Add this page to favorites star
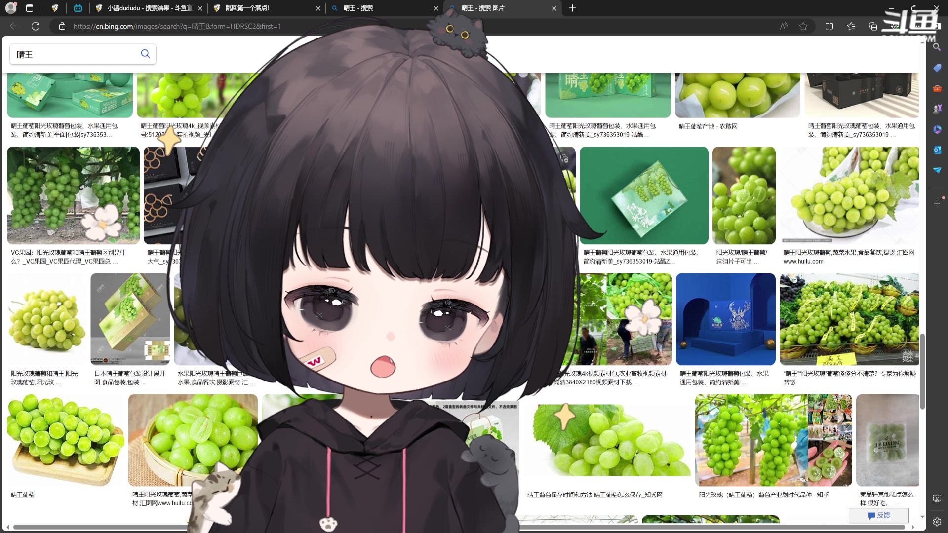948x533 pixels. point(803,26)
